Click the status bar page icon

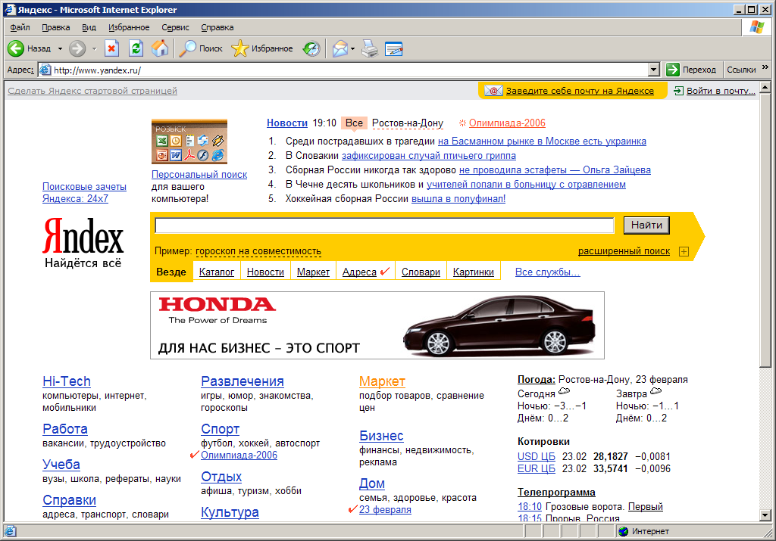(11, 531)
